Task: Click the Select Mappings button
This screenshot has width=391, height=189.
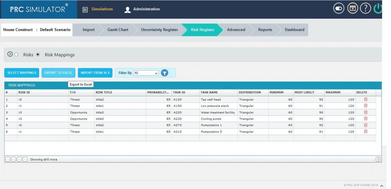Action: [x=22, y=73]
